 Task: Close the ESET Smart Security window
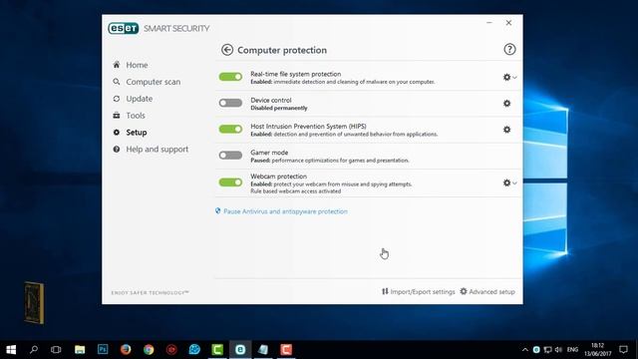(508, 23)
